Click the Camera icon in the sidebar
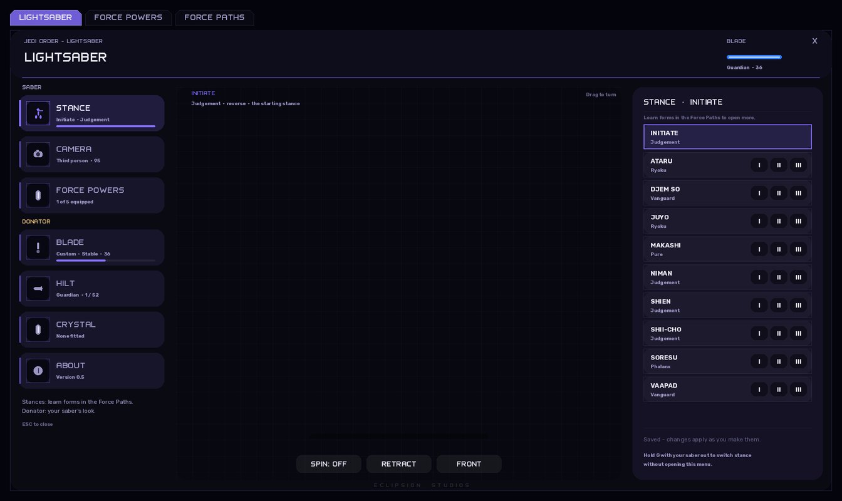 click(x=38, y=154)
